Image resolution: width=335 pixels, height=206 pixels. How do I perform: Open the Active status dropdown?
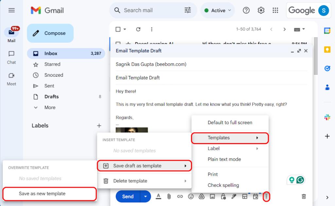click(x=218, y=10)
